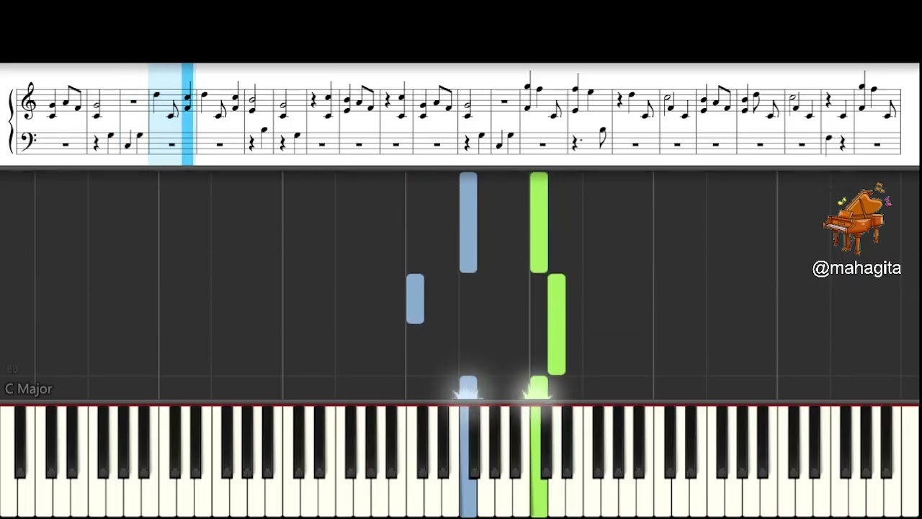Click the faint 80 measure number
The image size is (922, 519).
[12, 370]
